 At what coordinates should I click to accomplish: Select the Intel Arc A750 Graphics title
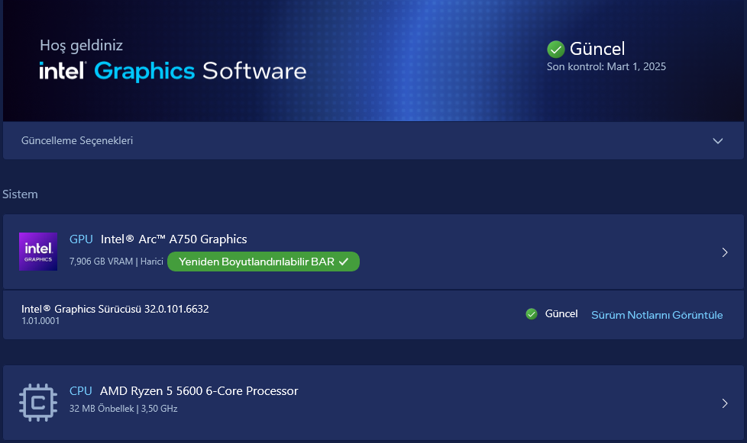tap(174, 239)
